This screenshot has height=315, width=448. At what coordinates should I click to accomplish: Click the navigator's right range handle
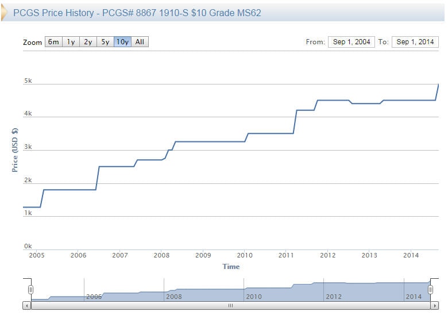431,289
